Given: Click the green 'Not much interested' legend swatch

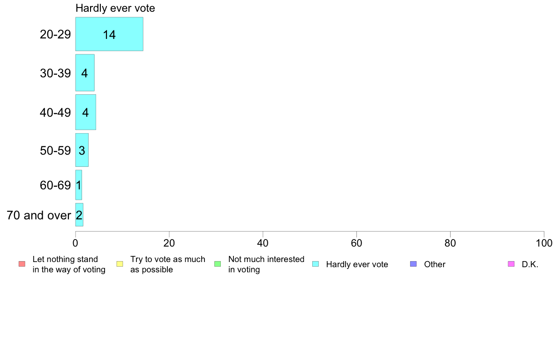Looking at the screenshot, I should 218,264.
